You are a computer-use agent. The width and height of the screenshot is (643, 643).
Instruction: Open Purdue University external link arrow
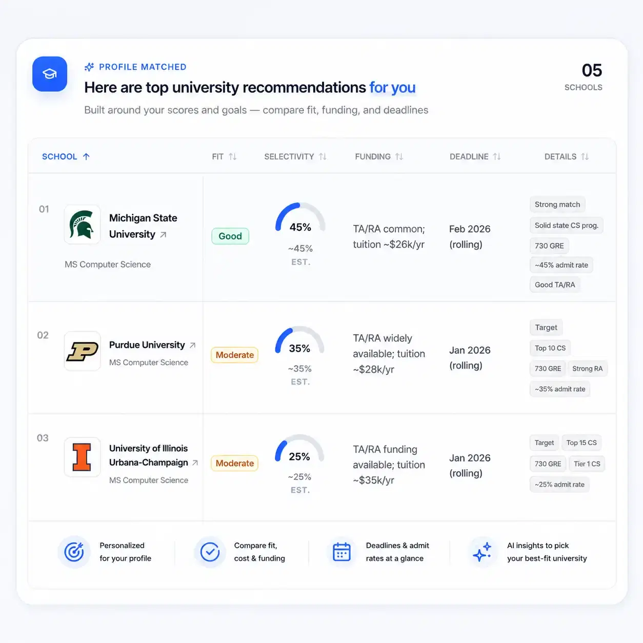coord(192,345)
